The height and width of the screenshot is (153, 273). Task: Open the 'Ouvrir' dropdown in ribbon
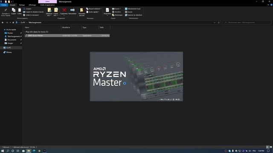tap(116, 8)
